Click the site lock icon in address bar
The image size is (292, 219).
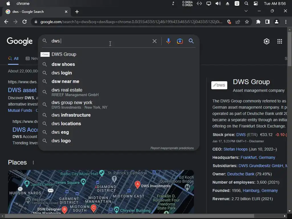36,22
